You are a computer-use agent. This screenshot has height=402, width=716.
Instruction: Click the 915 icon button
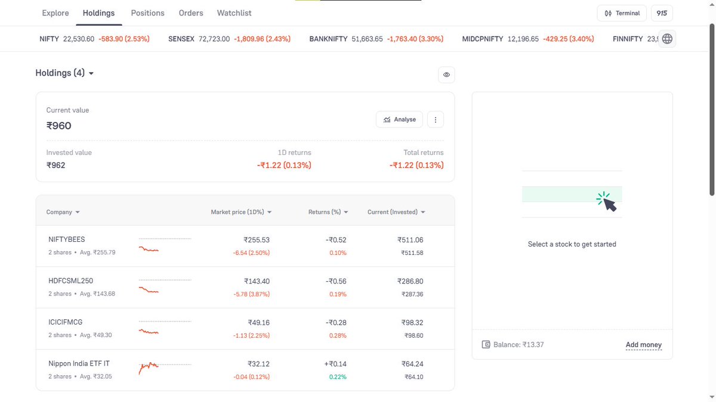tap(661, 13)
